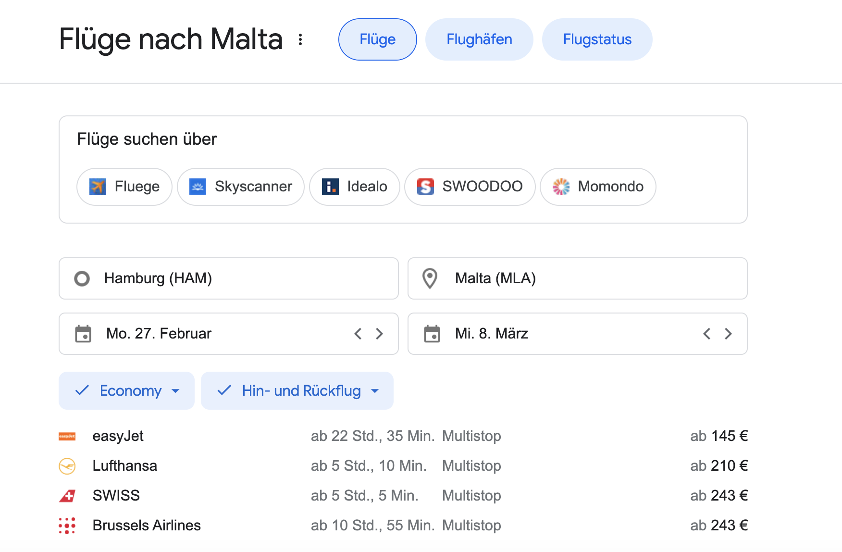Click the duration ab 5 Std., 10 Min.
The image size is (842, 552).
[x=369, y=466]
